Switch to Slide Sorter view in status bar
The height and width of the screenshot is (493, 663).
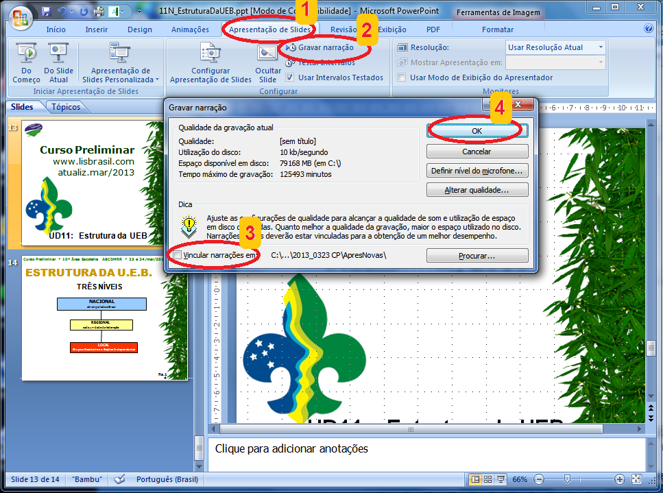pyautogui.click(x=488, y=479)
